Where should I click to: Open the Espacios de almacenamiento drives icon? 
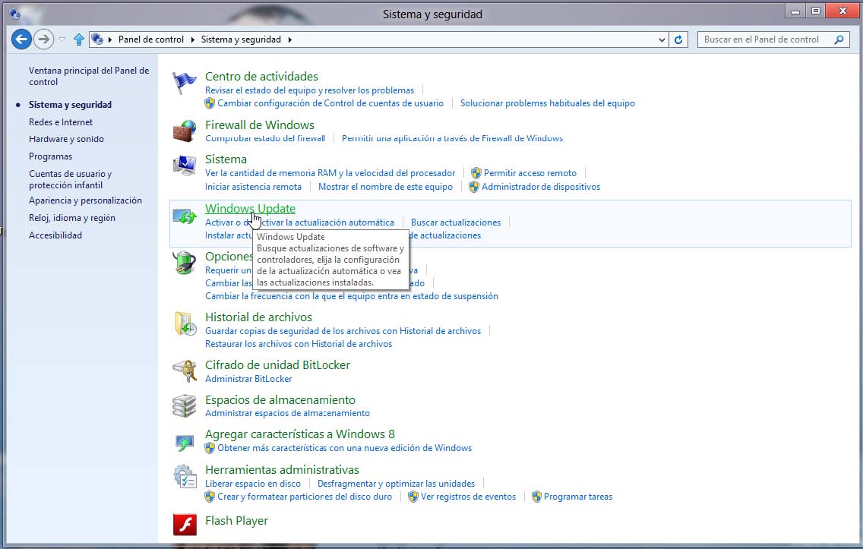click(184, 406)
